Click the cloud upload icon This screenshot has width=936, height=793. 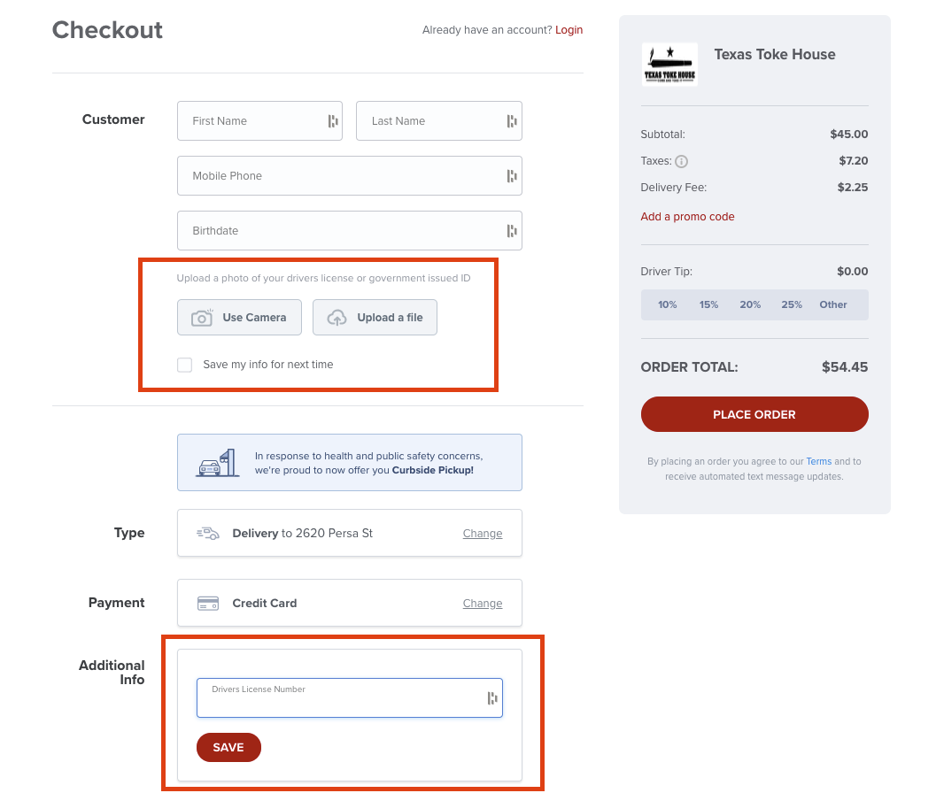(336, 318)
